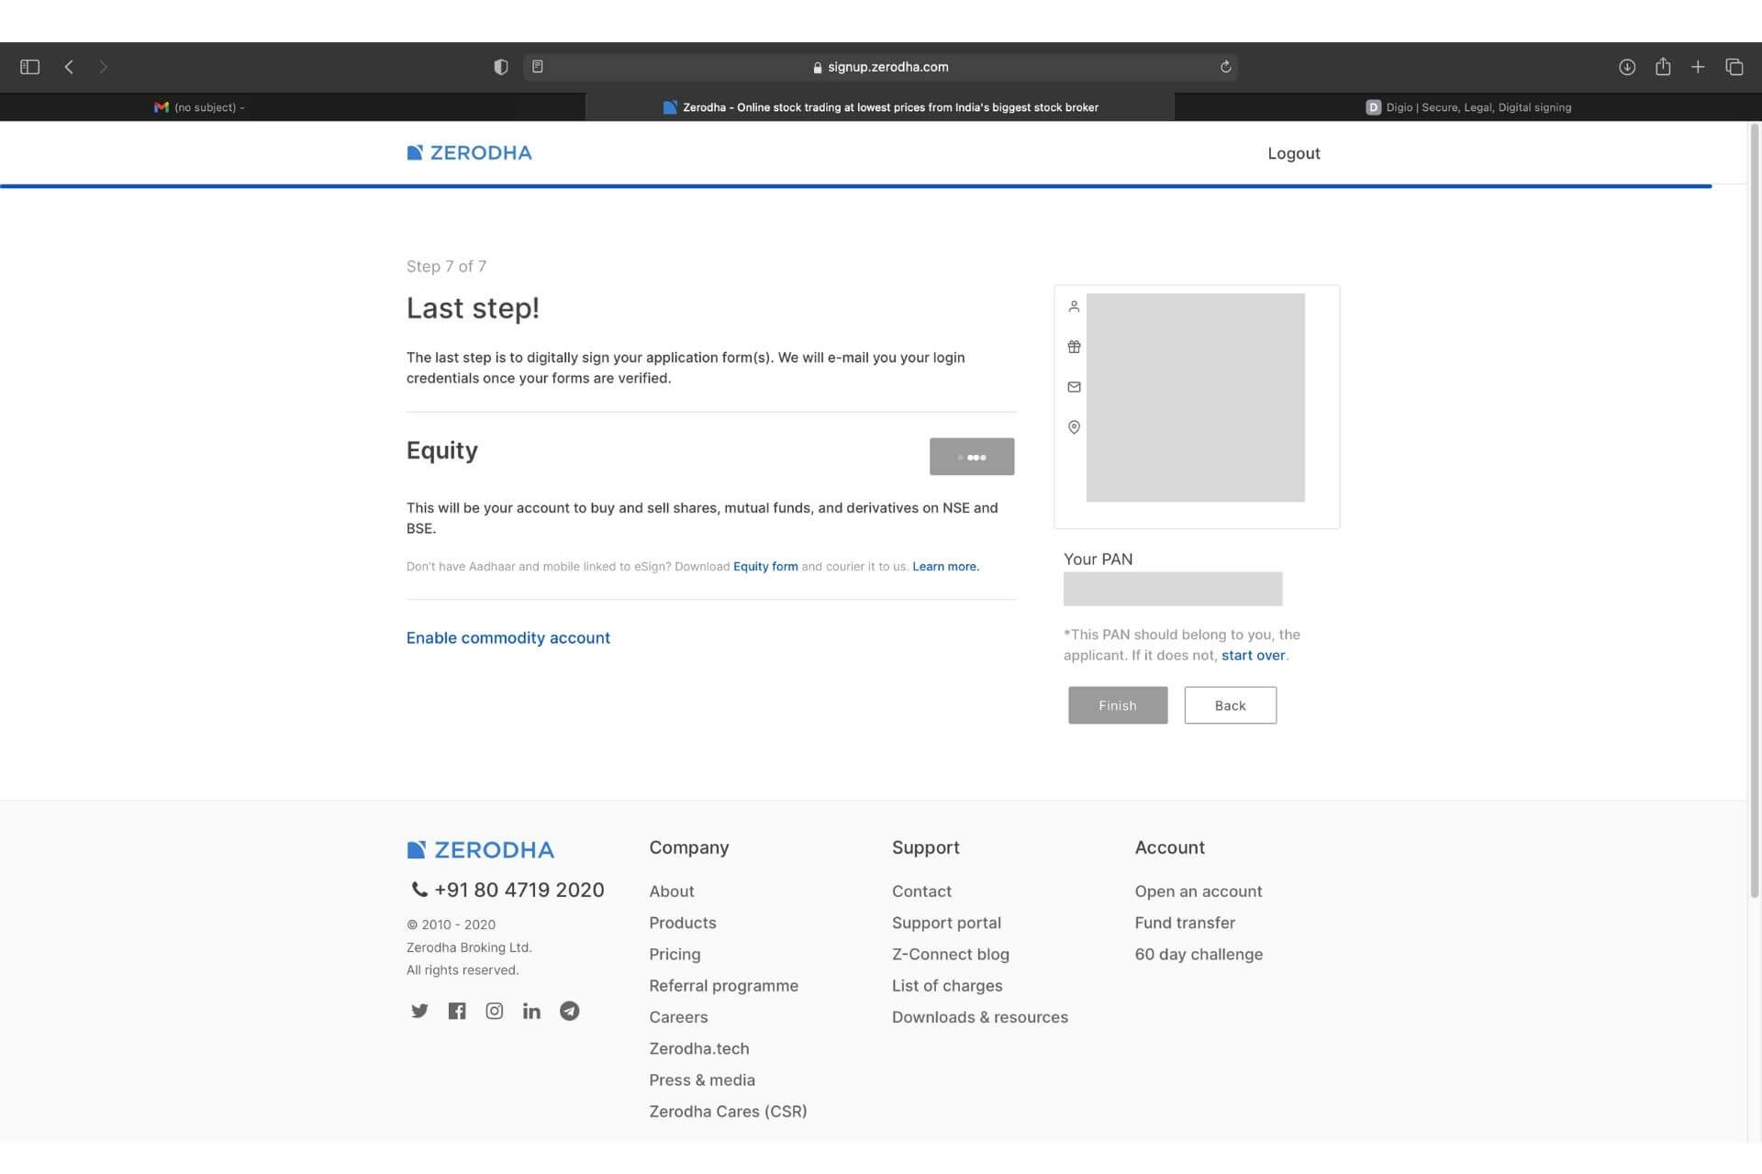Click the Zerodha logo in the header
The image size is (1762, 1174).
tap(469, 152)
